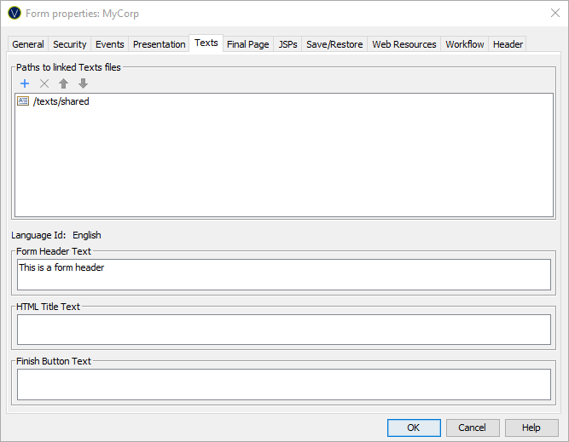This screenshot has height=442, width=569.
Task: Click the move up arrow icon
Action: point(64,83)
